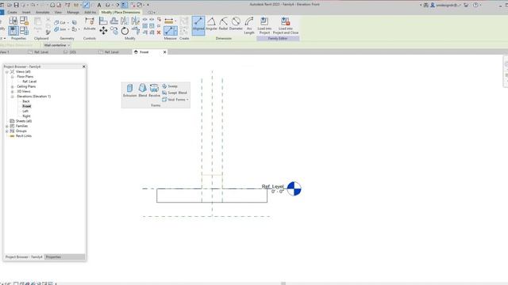Open Ref. Level under Floor Plans
This screenshot has height=285, width=508.
pos(29,82)
